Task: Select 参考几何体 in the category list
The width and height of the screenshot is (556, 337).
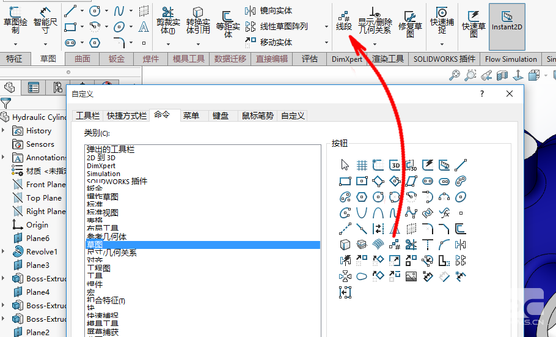Action: click(x=107, y=237)
